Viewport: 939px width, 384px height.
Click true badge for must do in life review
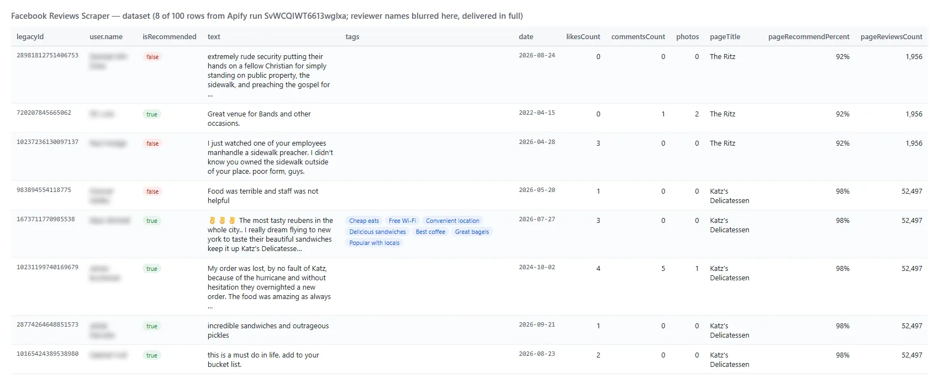pyautogui.click(x=152, y=355)
